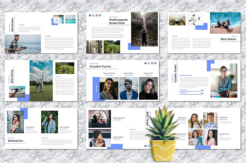Click LinkedIn icon on Creative Teams slide
246x163 pixels.
pyautogui.click(x=155, y=63)
